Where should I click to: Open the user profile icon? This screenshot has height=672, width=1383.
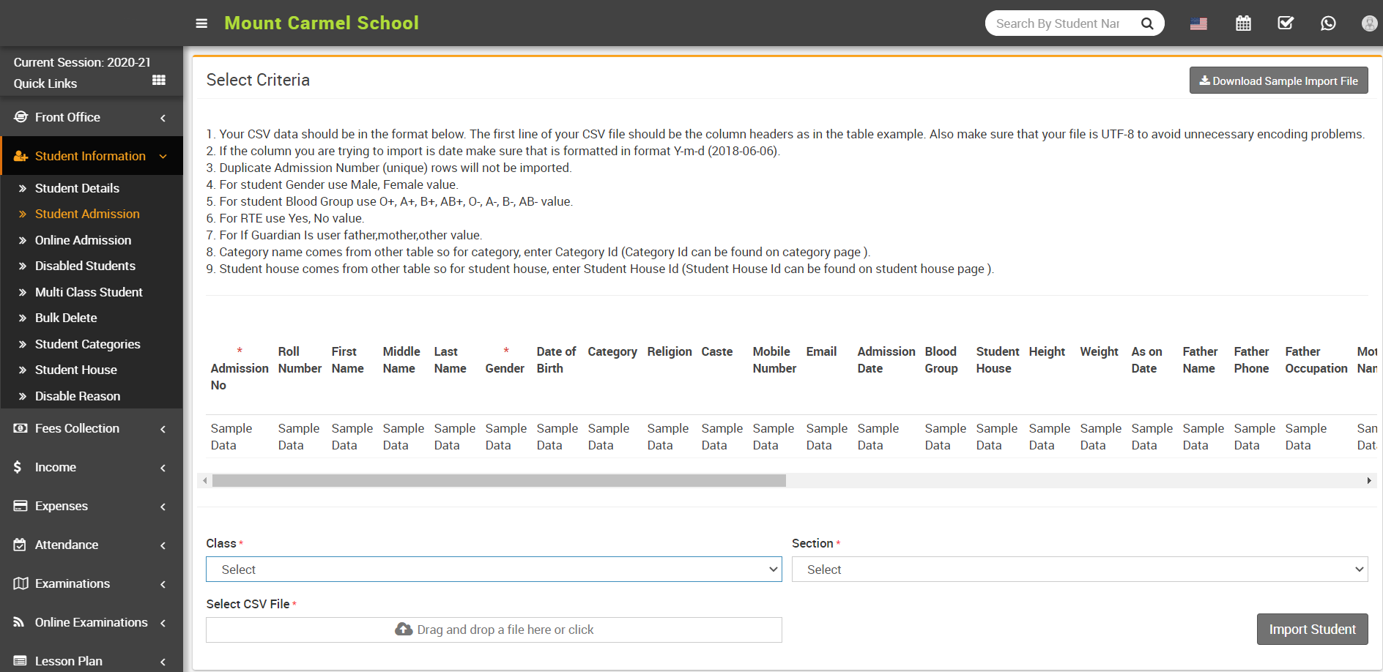[1369, 23]
